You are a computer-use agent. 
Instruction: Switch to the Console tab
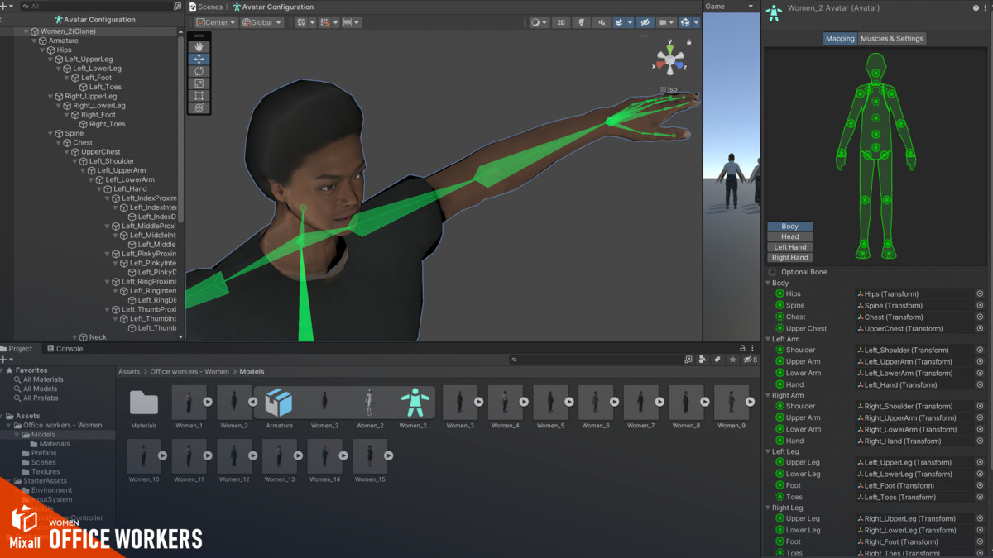point(64,349)
